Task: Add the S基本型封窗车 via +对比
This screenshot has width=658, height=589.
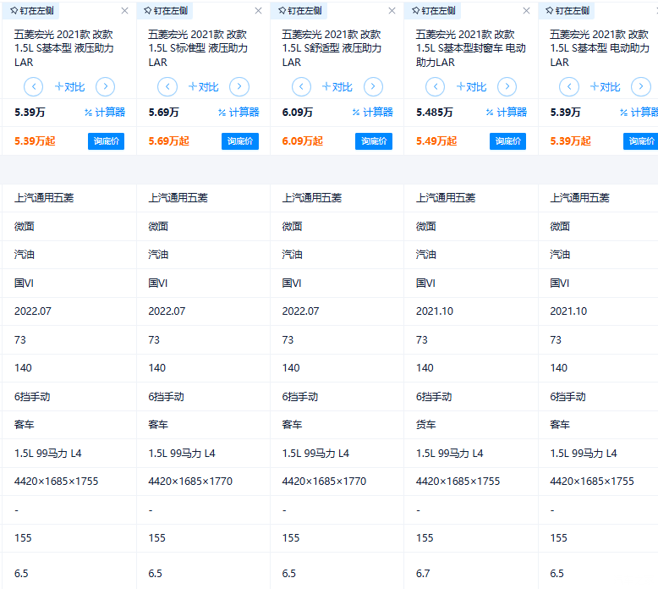Action: coord(470,87)
